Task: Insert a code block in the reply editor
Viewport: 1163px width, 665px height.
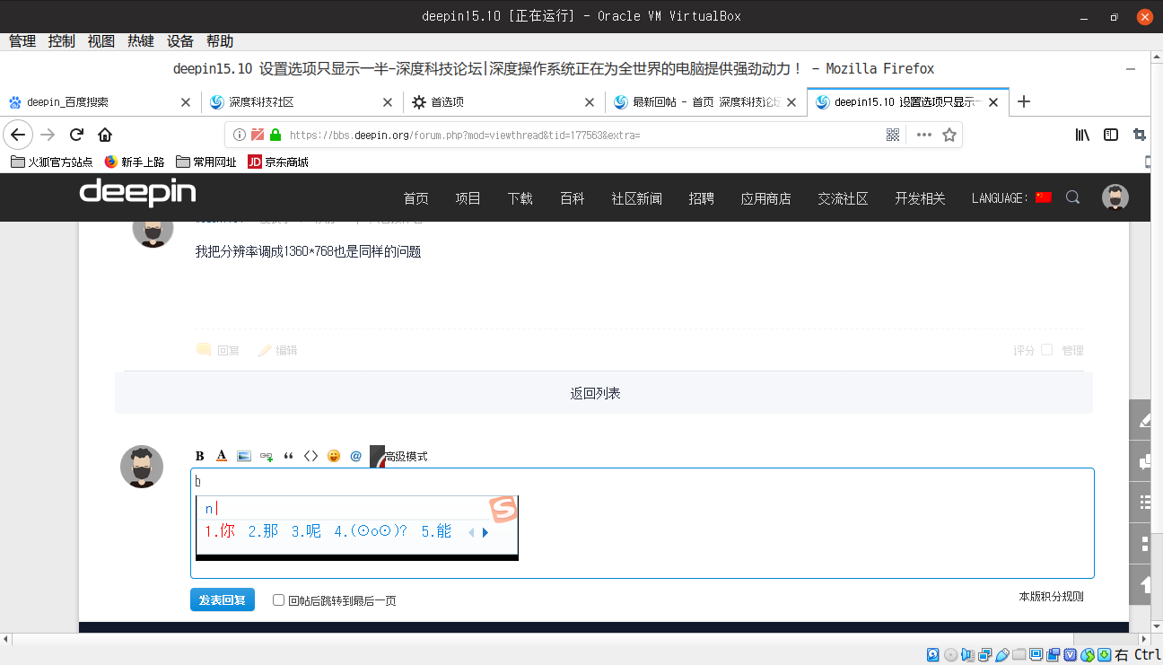Action: (x=310, y=456)
